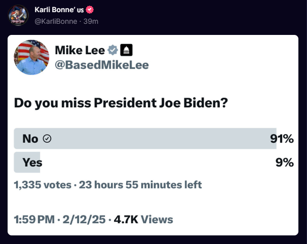Click the poll question about President Joe Biden

(121, 103)
